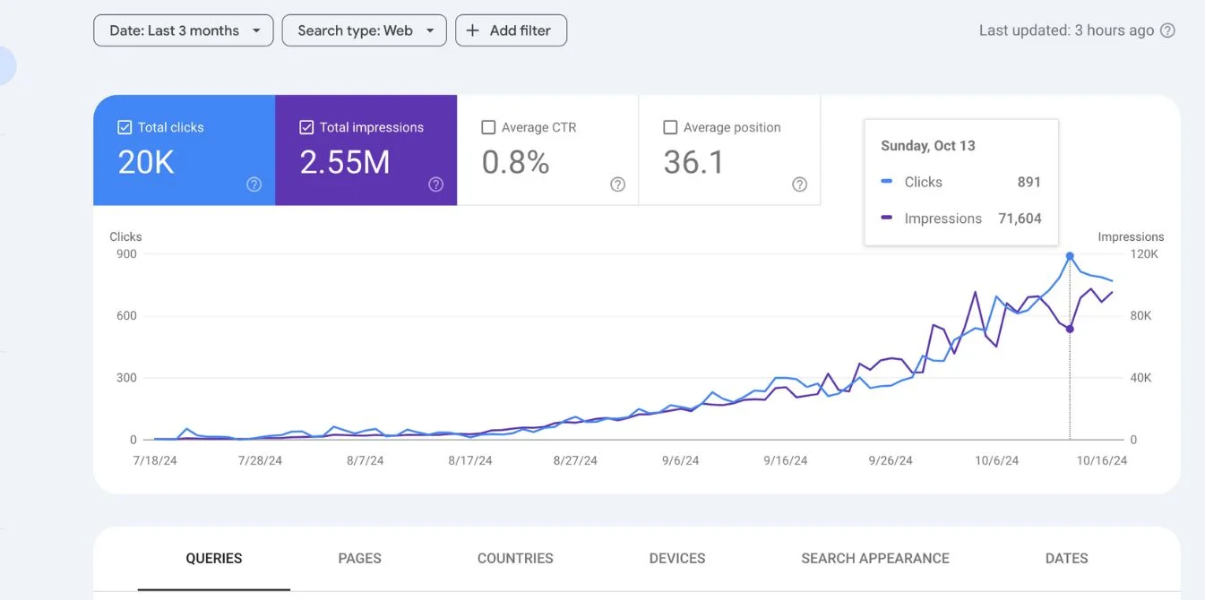1205x600 pixels.
Task: Click the purple impressions point on Oct 13
Action: tap(1070, 329)
